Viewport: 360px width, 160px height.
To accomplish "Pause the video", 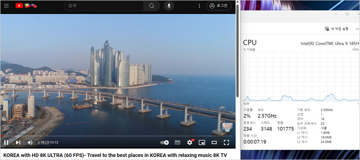I will click(6, 142).
